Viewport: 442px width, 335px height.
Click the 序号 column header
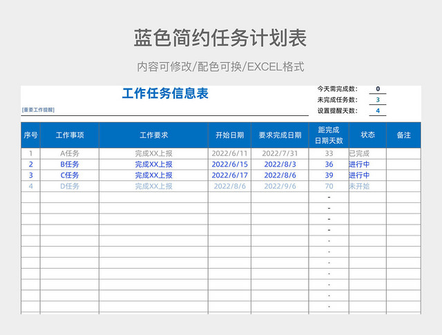(x=30, y=135)
